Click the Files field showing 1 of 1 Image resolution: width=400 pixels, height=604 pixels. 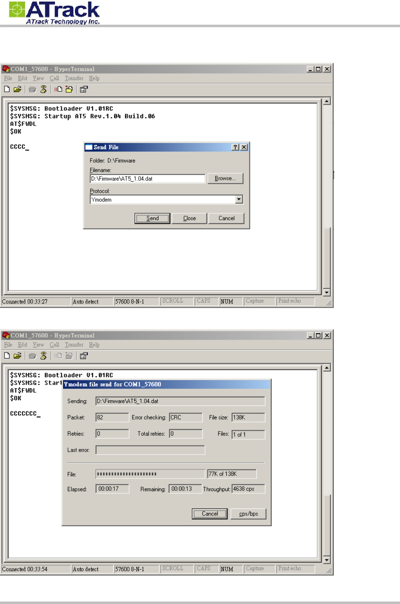[249, 434]
